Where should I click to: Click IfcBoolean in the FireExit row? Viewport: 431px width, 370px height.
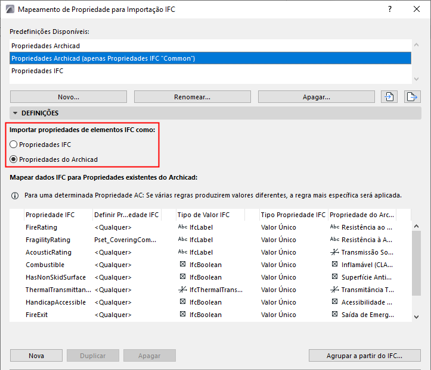(x=205, y=315)
